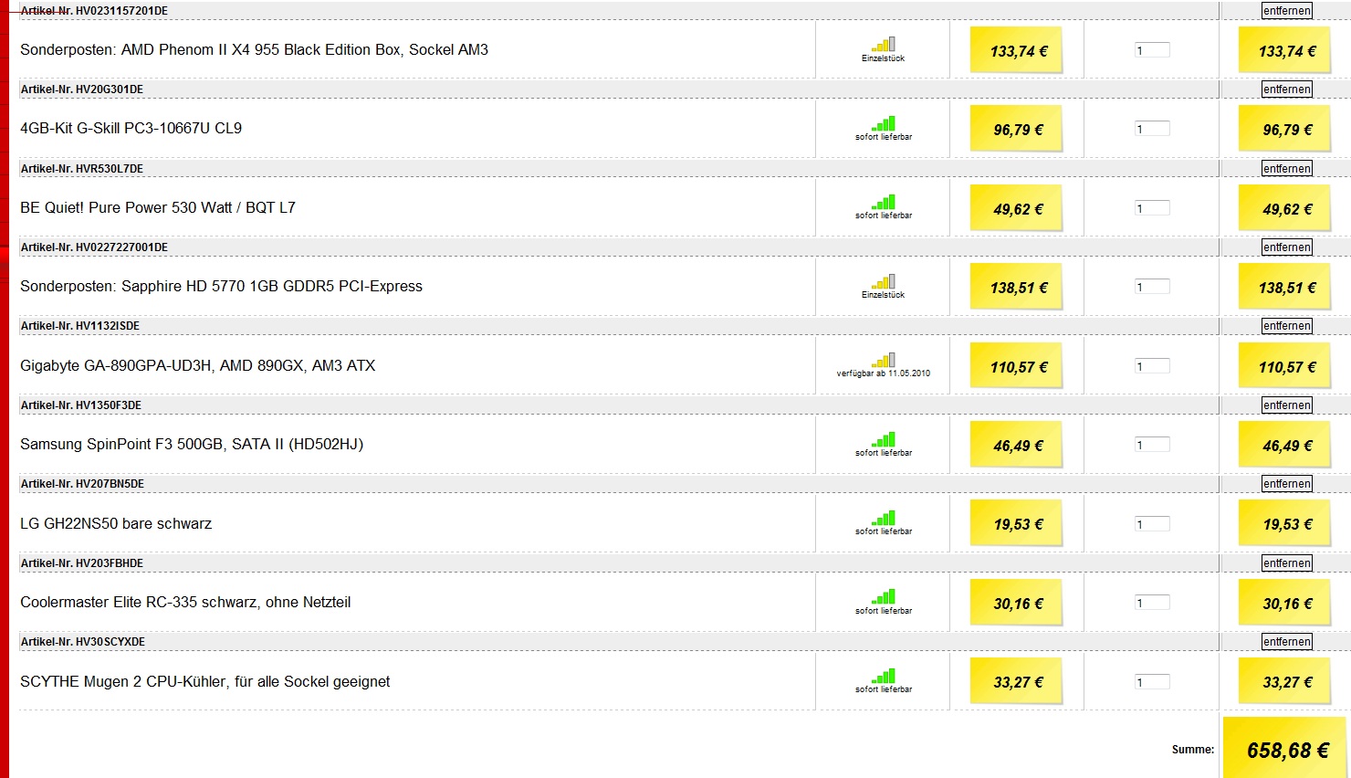Image resolution: width=1351 pixels, height=778 pixels.
Task: Click 'Sonderposten: Sapphire HD 5770 1GB GDDR5' name
Action: (221, 287)
